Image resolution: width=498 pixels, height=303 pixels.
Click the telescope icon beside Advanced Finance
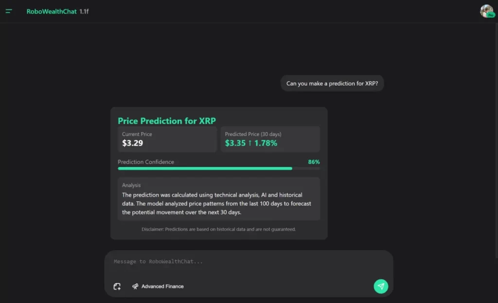pyautogui.click(x=135, y=286)
